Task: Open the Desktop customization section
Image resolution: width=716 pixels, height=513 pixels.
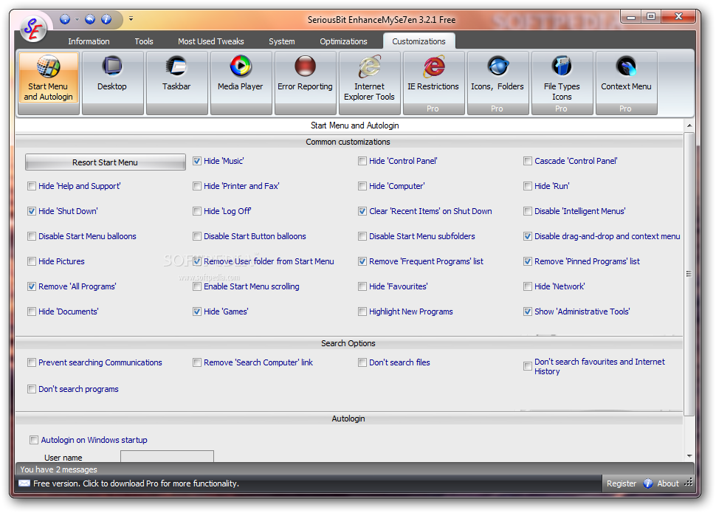Action: (112, 83)
